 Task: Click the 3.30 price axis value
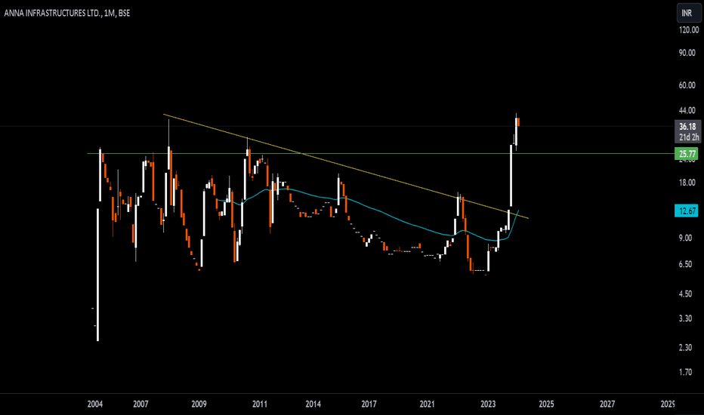point(685,318)
